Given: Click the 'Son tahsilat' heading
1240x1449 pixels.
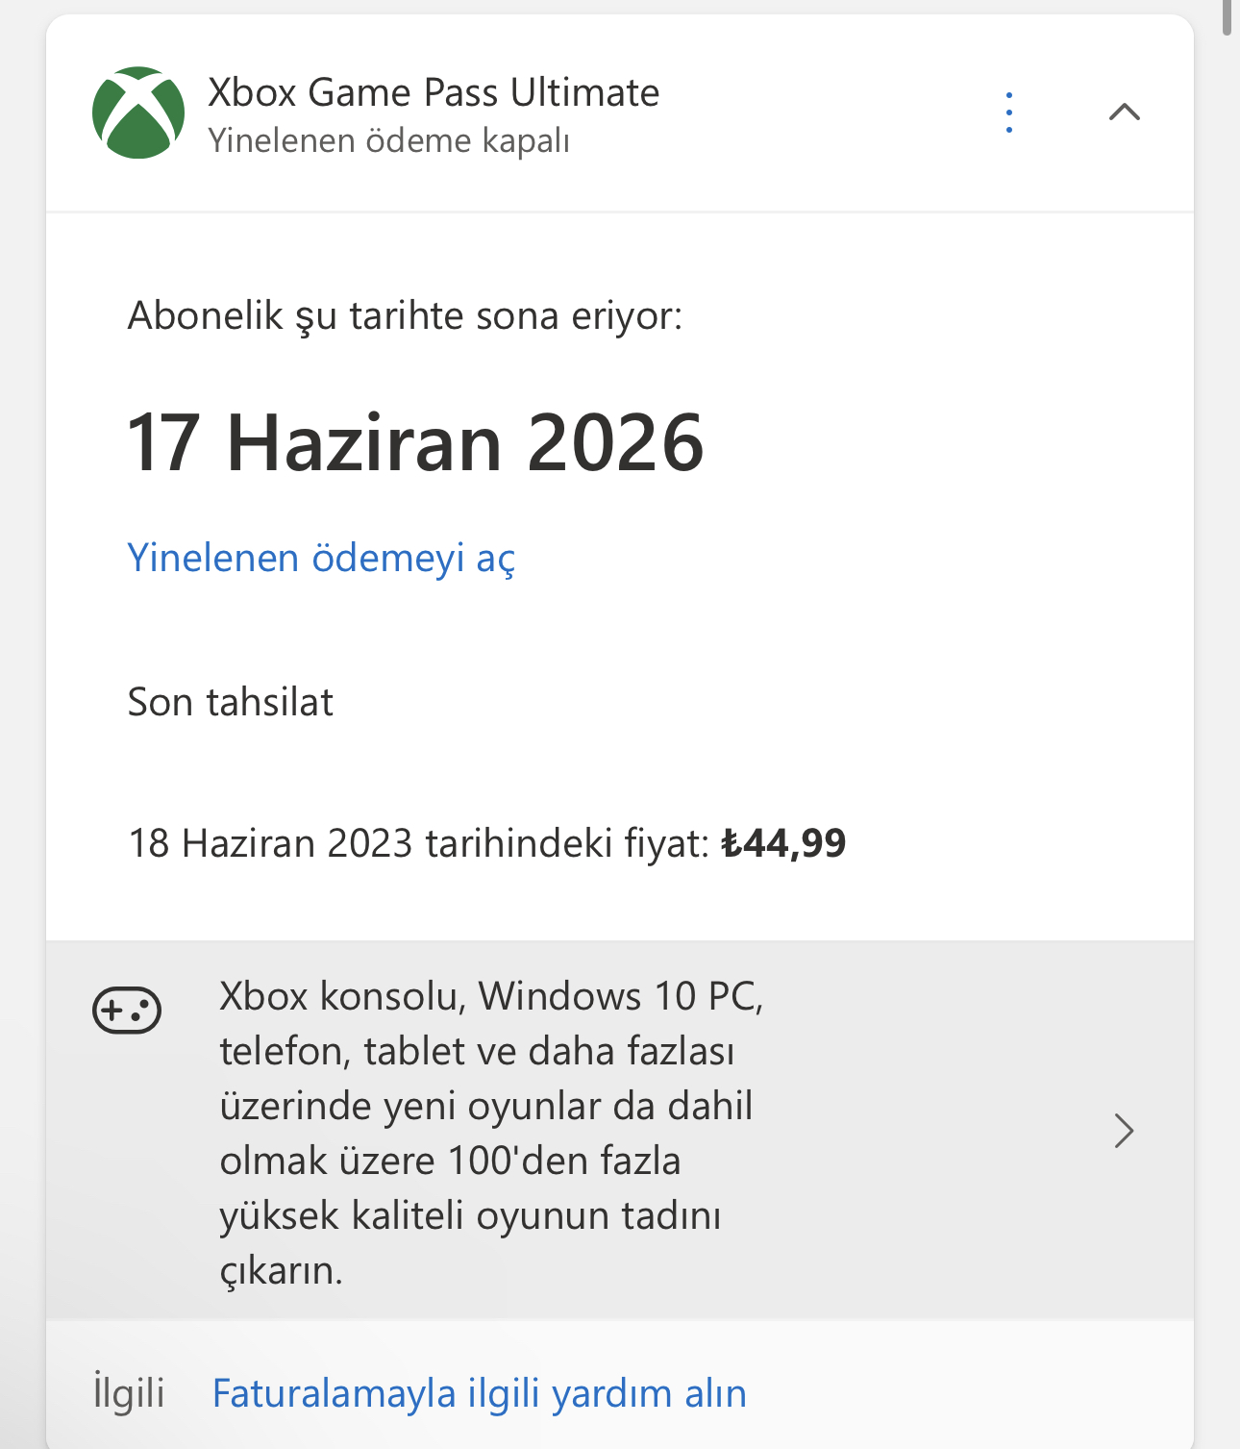Looking at the screenshot, I should tap(231, 702).
